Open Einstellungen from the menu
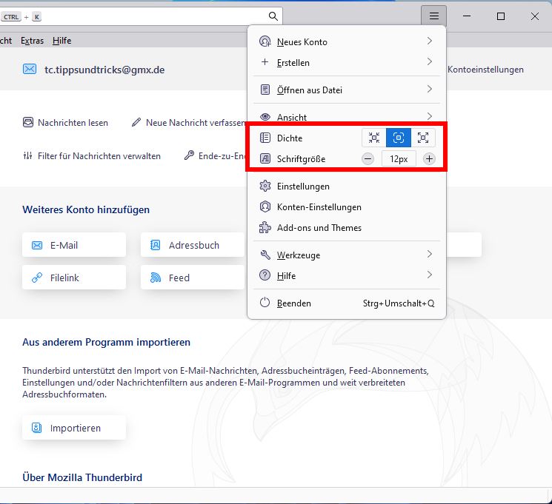The height and width of the screenshot is (504, 552). point(303,187)
